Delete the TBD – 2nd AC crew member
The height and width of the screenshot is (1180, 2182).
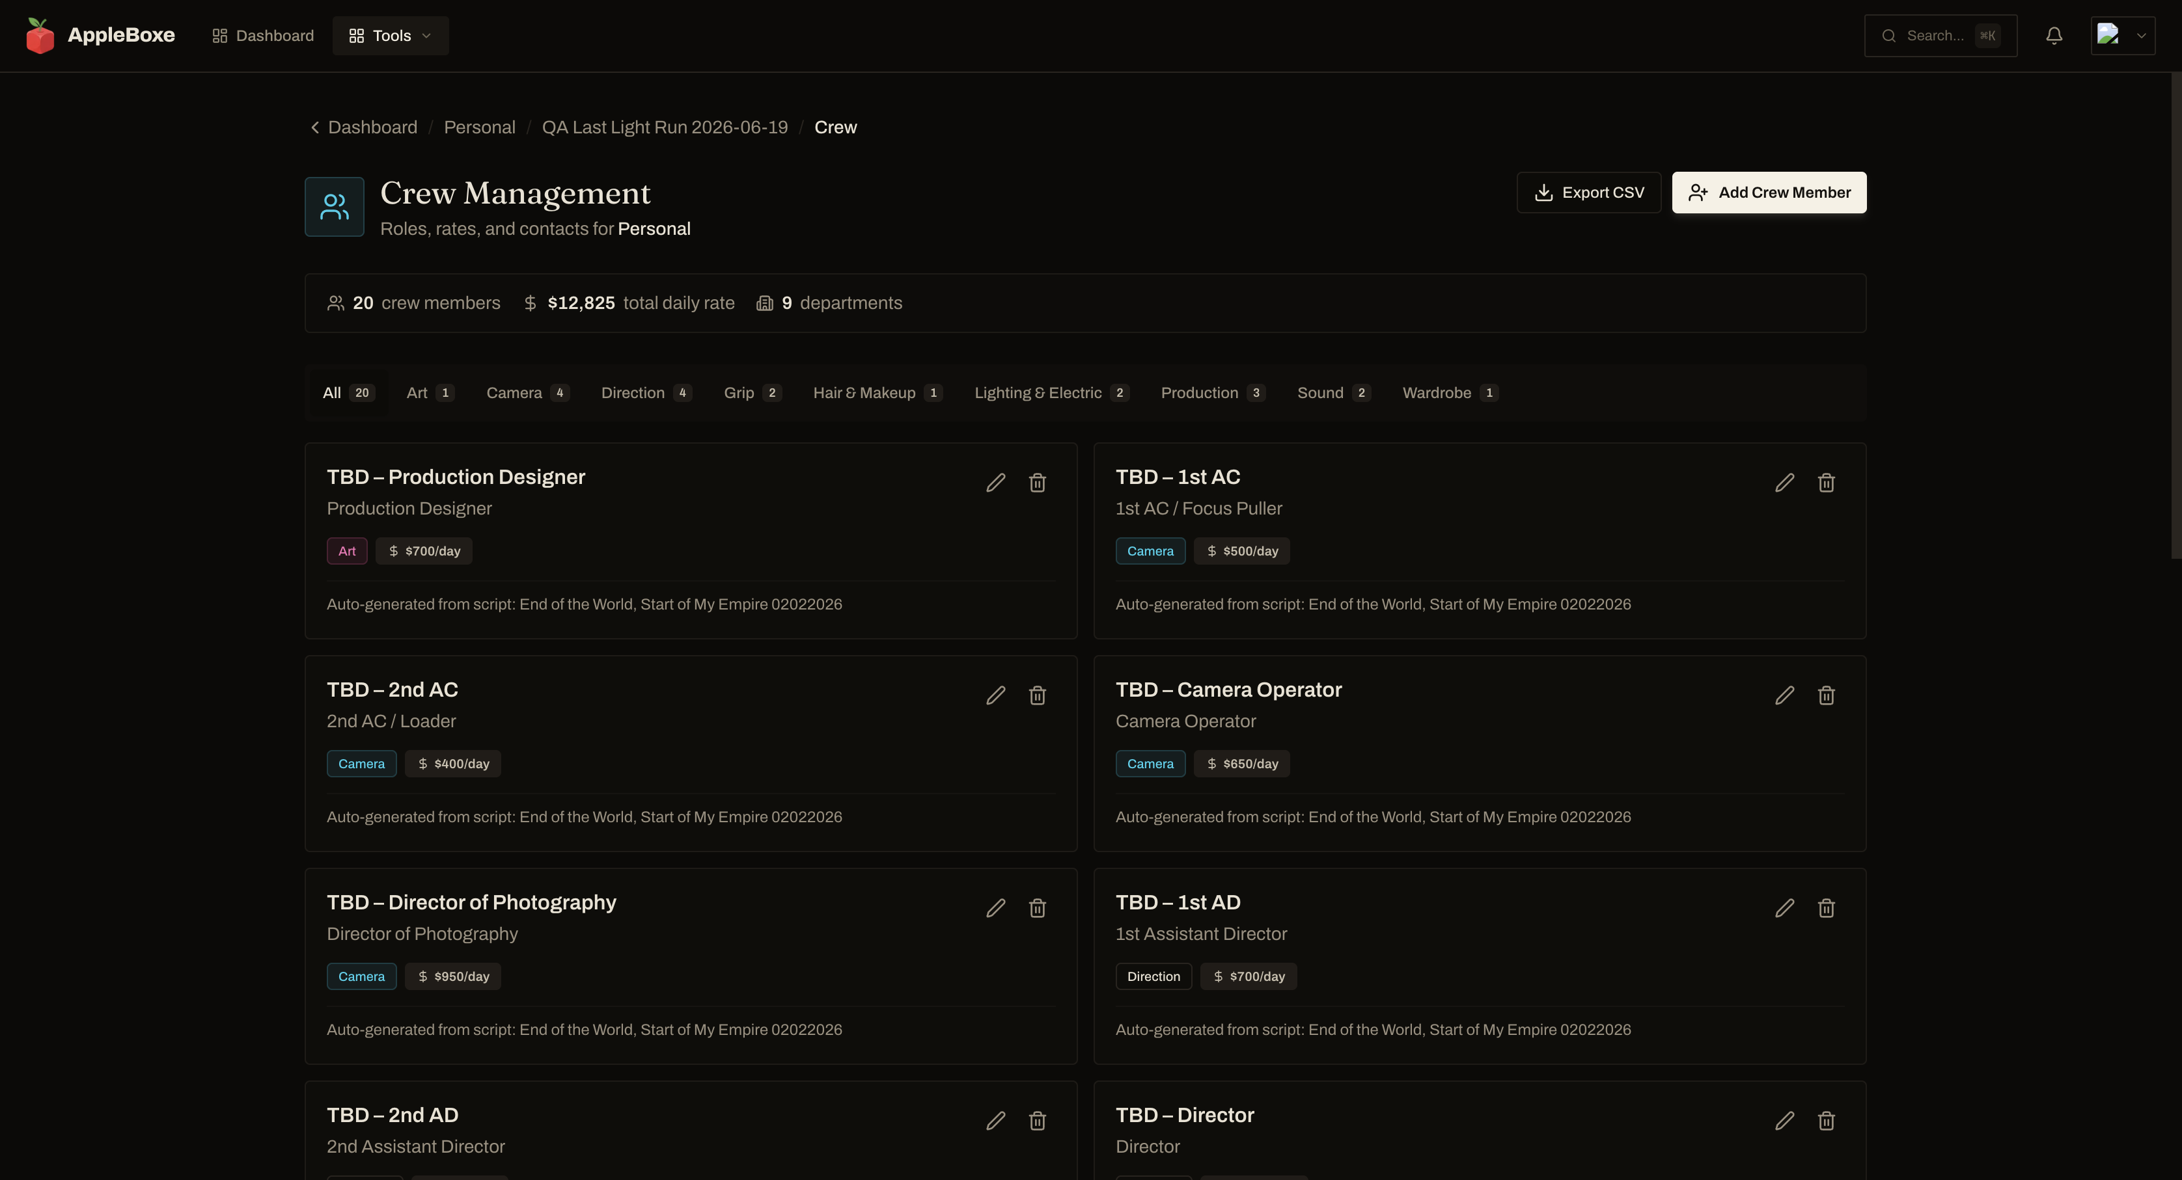(x=1037, y=695)
